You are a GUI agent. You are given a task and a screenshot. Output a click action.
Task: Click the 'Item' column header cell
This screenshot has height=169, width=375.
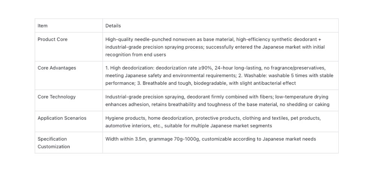(42, 26)
